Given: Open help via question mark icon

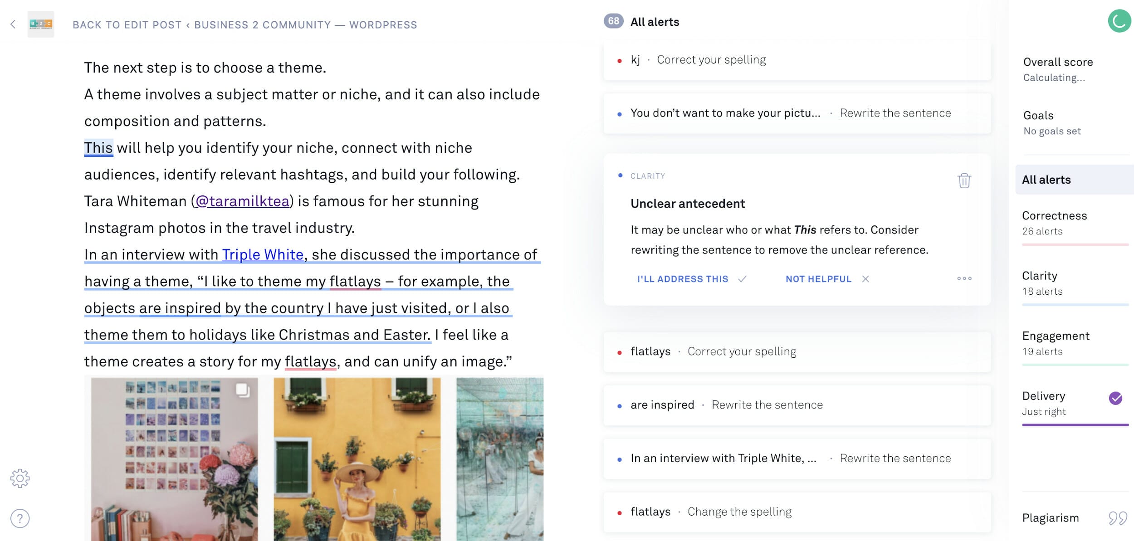Looking at the screenshot, I should [20, 518].
